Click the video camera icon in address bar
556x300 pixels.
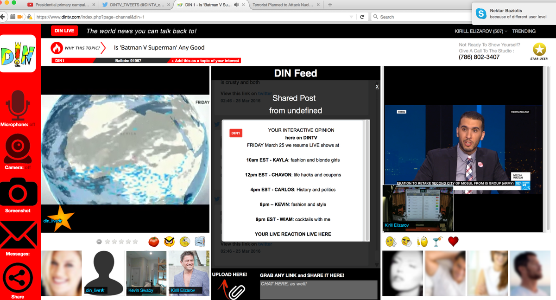20,17
